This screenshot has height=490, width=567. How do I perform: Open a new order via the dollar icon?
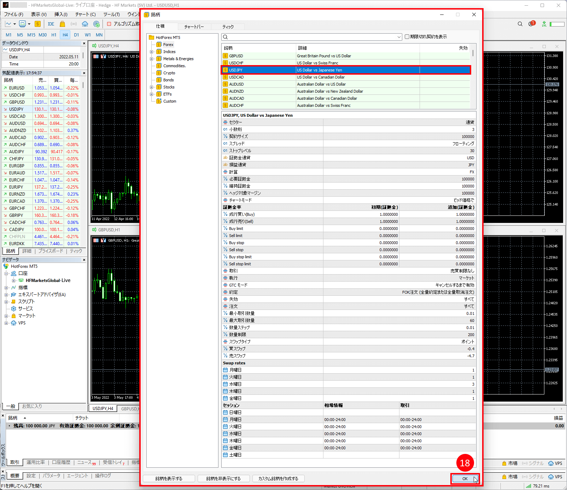[37, 24]
